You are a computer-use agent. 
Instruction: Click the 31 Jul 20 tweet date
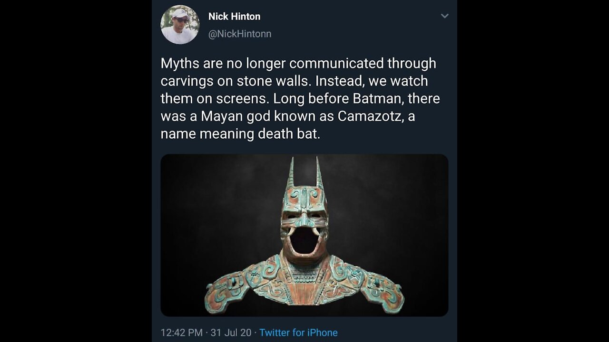pyautogui.click(x=231, y=332)
